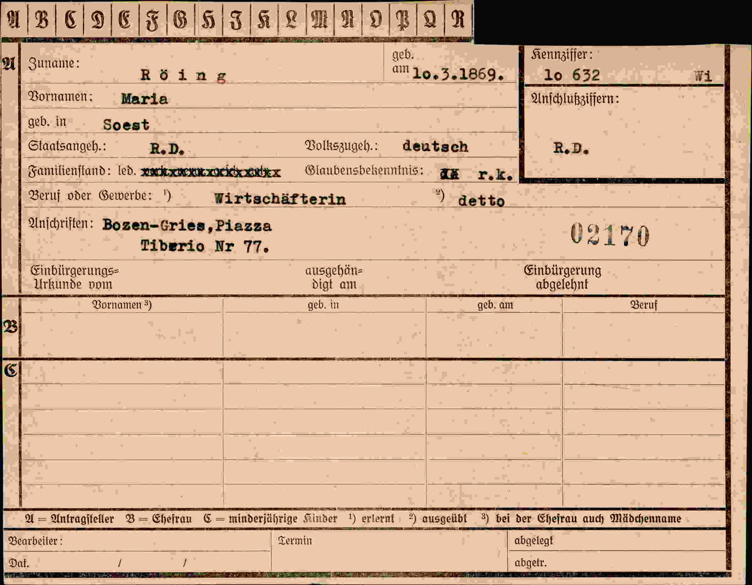
Task: Click the 'abgetr.' field label
Action: (531, 563)
